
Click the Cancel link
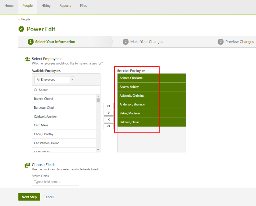(48, 197)
